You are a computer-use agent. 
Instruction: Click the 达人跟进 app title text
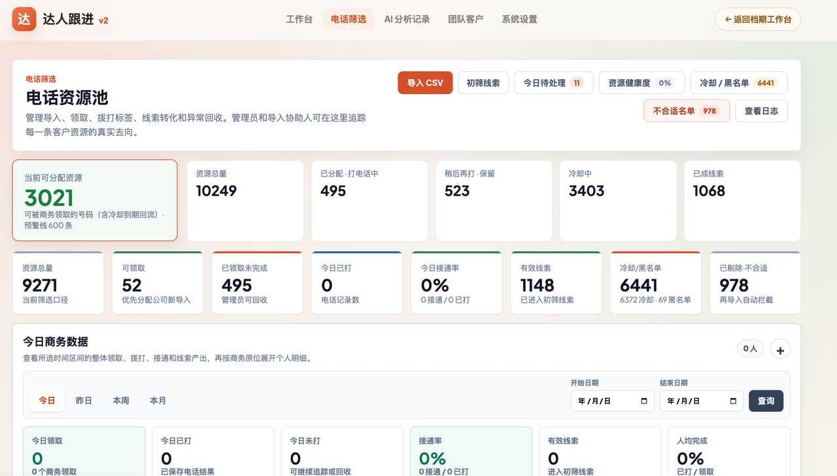pyautogui.click(x=68, y=19)
